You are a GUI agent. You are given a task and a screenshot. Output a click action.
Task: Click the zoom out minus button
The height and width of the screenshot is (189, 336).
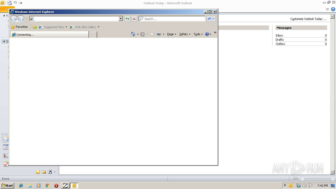[x=302, y=179]
